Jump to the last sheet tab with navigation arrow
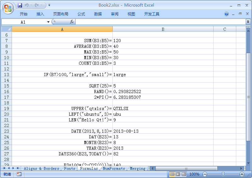252x178 pixels. [x=18, y=169]
